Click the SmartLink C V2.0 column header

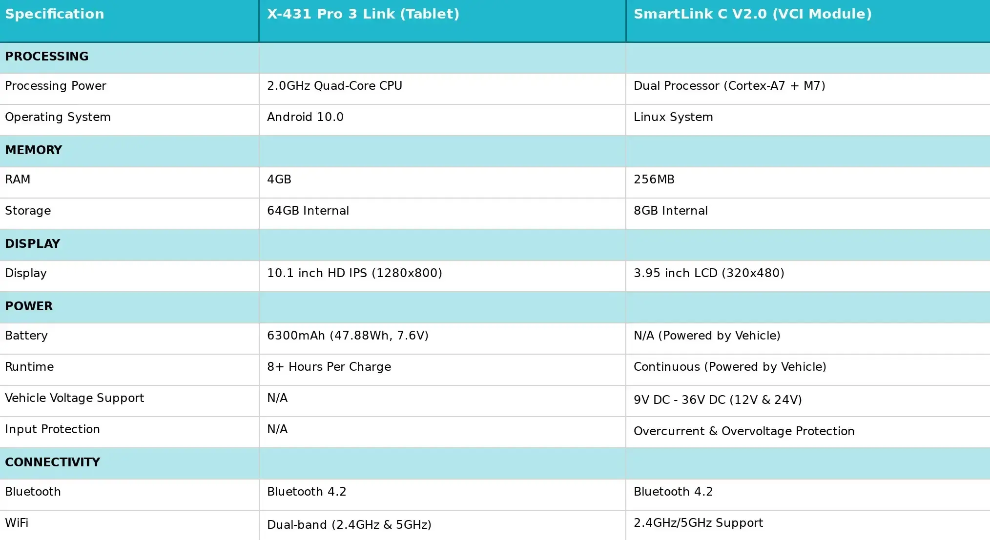[752, 14]
